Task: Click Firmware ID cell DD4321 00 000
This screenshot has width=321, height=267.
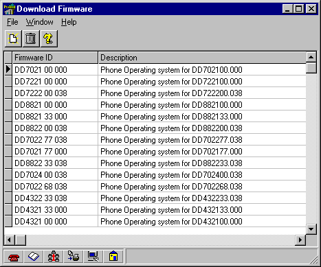Action: click(x=55, y=221)
